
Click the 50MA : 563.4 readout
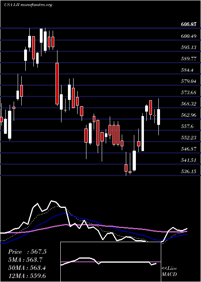(27, 268)
